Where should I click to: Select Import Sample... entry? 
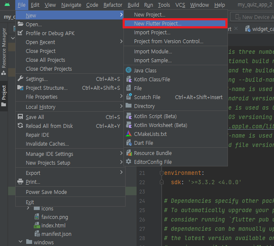(175, 61)
